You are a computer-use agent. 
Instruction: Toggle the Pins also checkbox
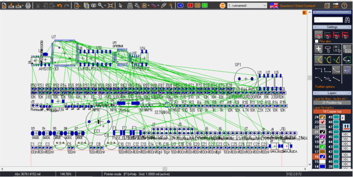pos(316,41)
